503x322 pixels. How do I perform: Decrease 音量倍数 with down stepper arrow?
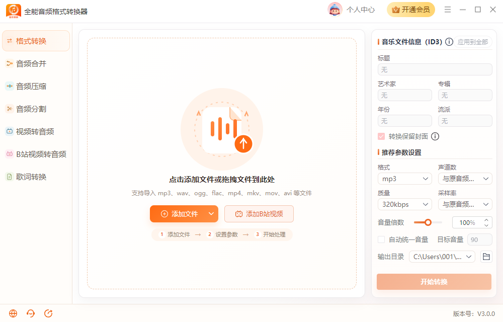[486, 225]
